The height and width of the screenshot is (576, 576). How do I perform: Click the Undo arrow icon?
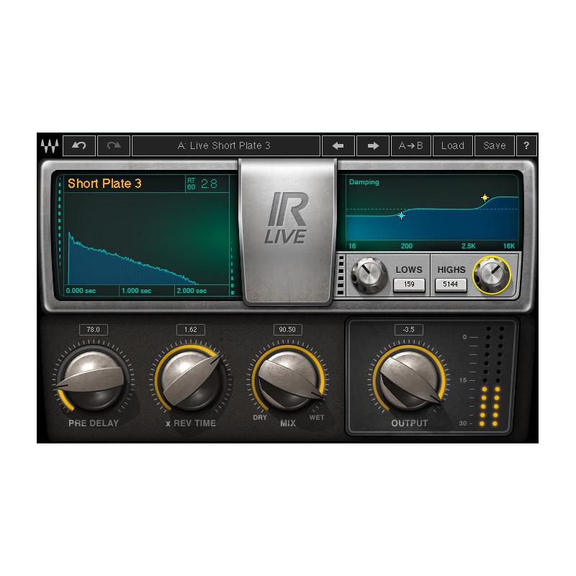coord(78,145)
